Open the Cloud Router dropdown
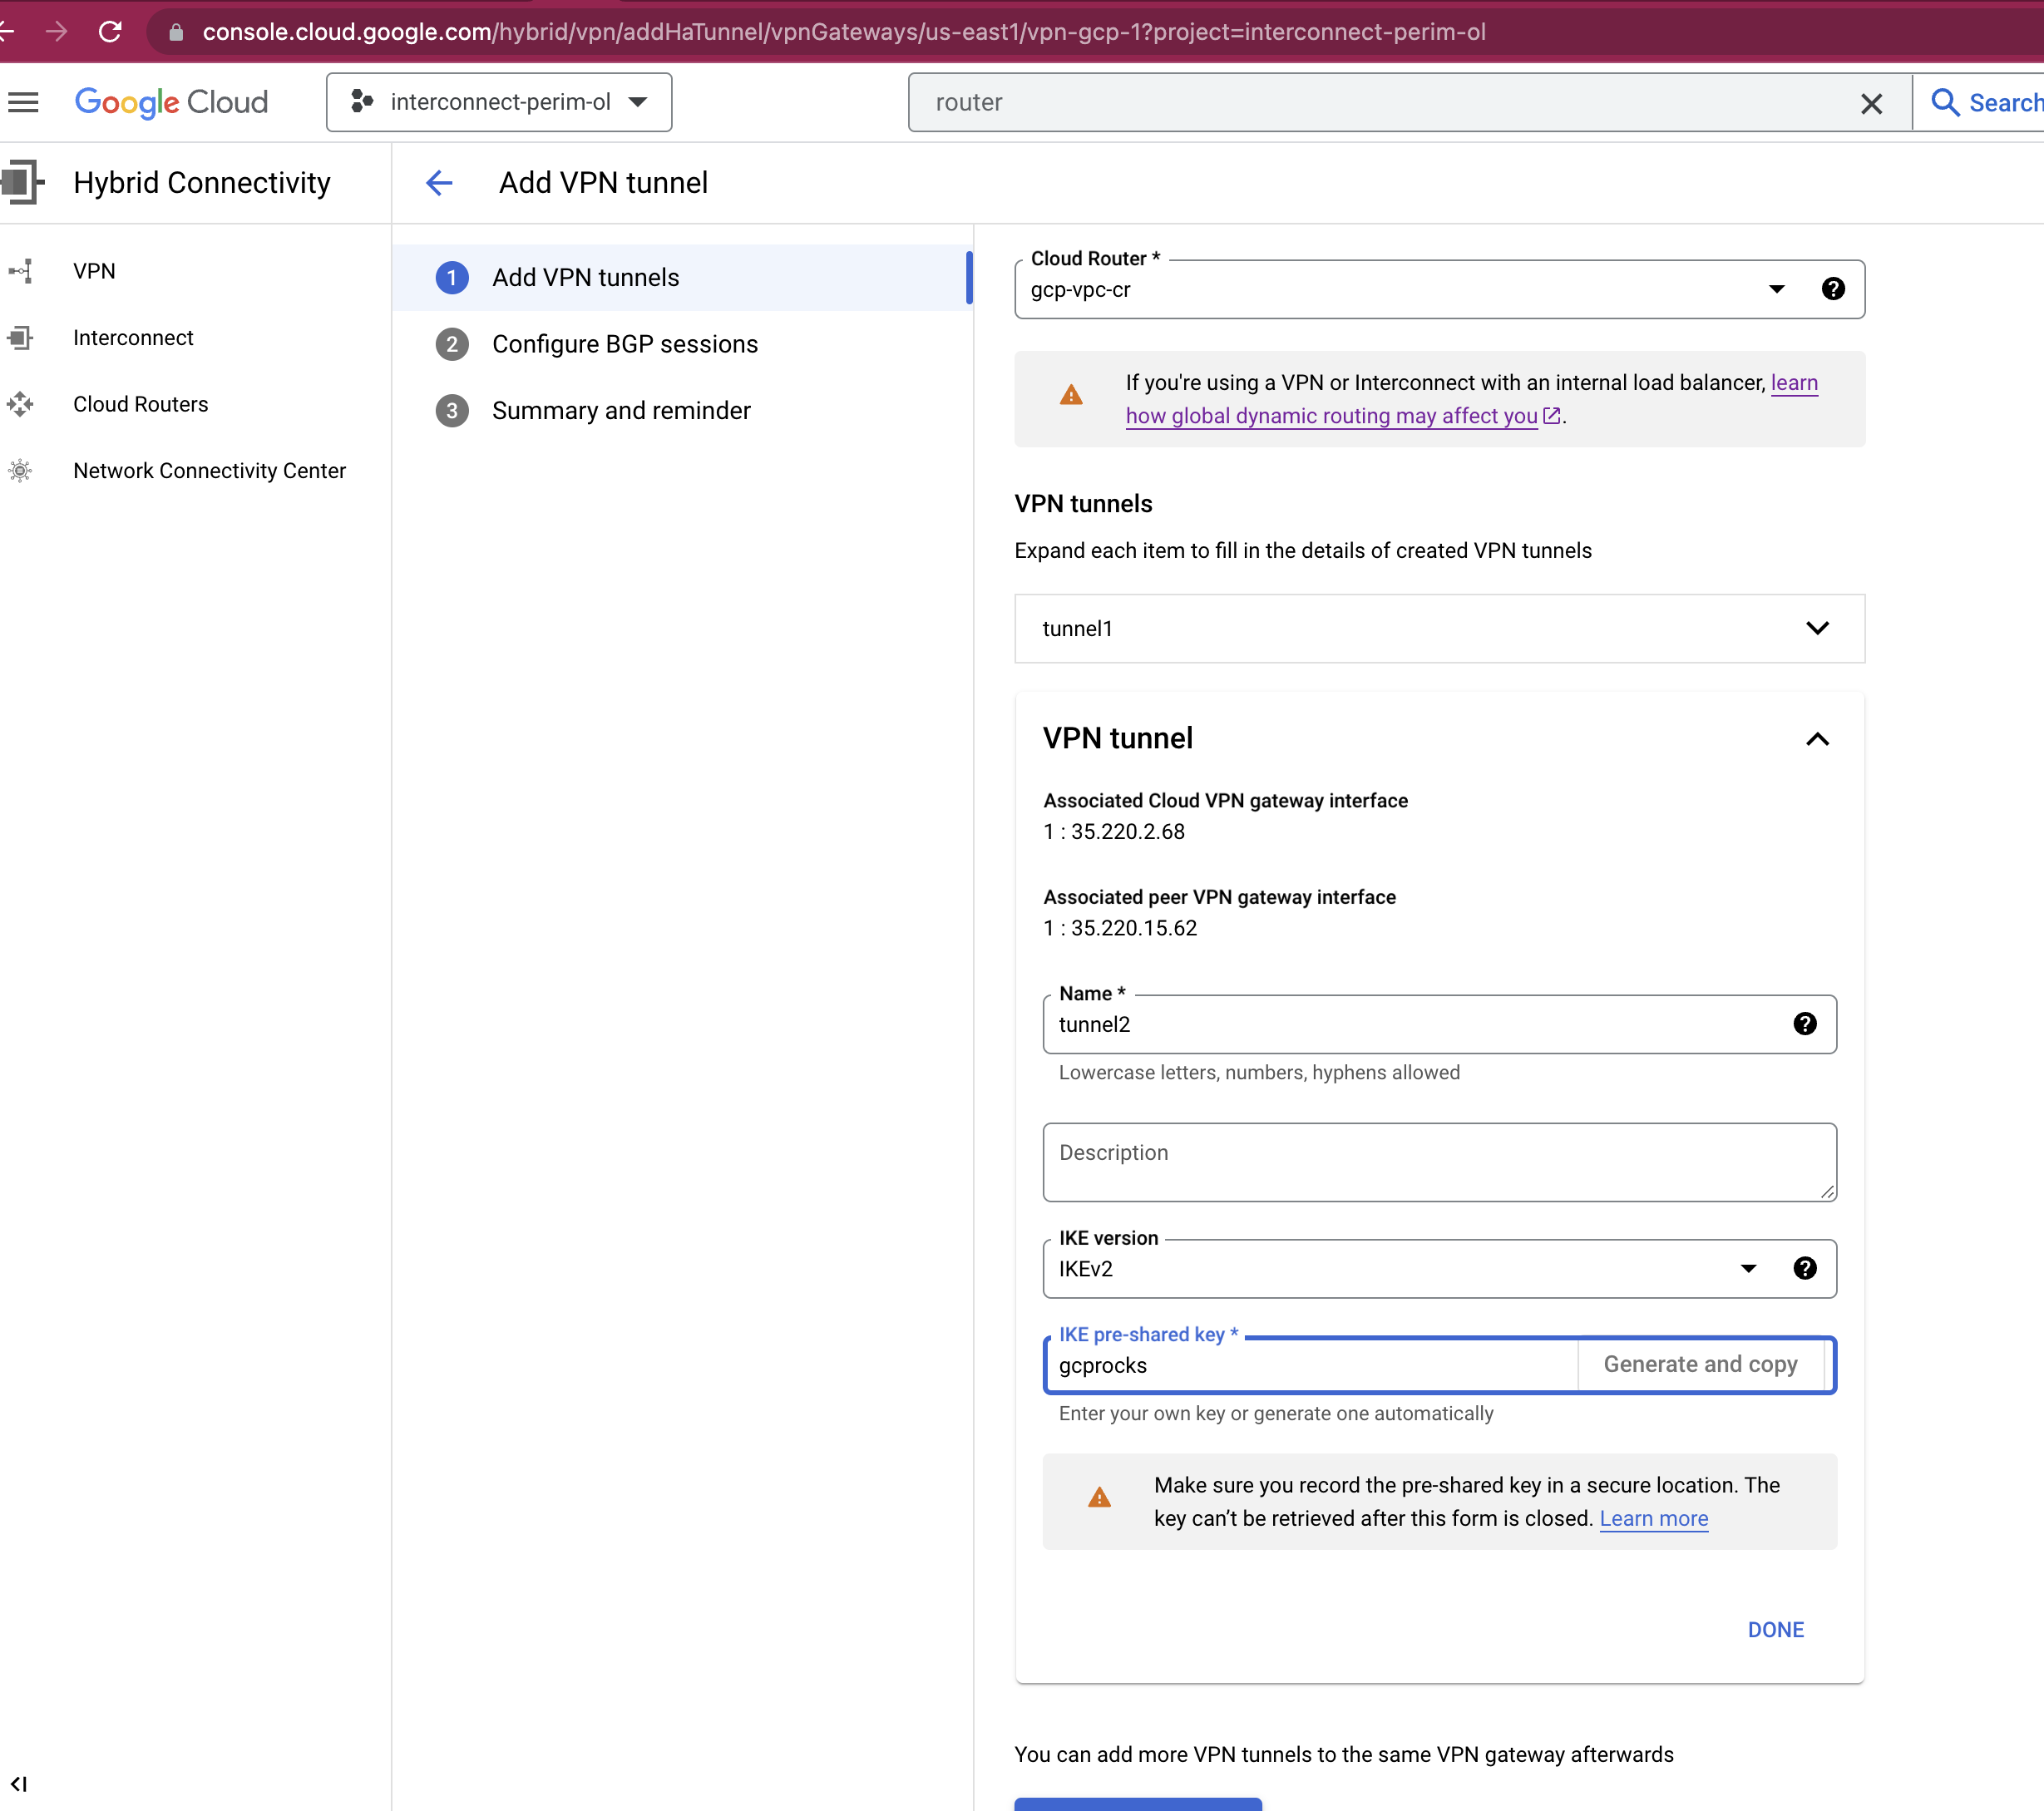 coord(1777,289)
